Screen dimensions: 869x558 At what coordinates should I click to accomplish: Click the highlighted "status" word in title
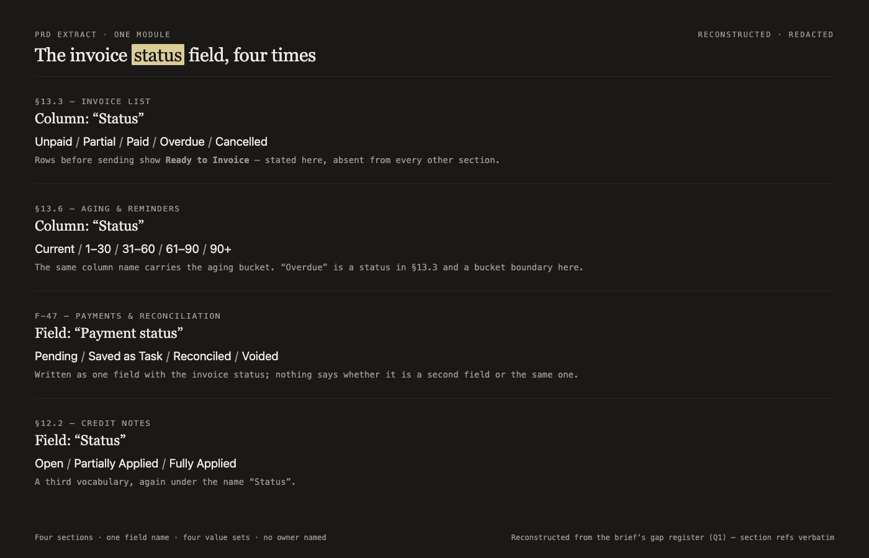[158, 55]
